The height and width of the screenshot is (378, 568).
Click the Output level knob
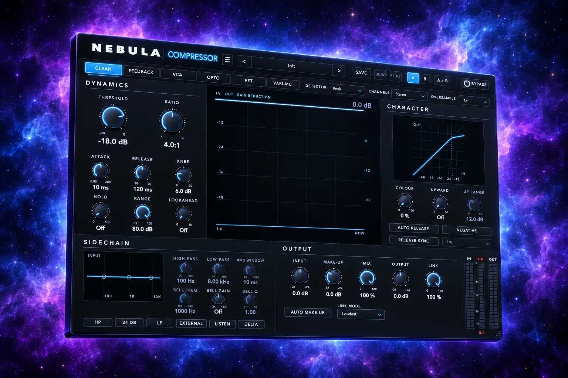[400, 279]
